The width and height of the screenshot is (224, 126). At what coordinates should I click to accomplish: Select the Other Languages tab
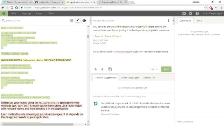pyautogui.click(x=130, y=78)
